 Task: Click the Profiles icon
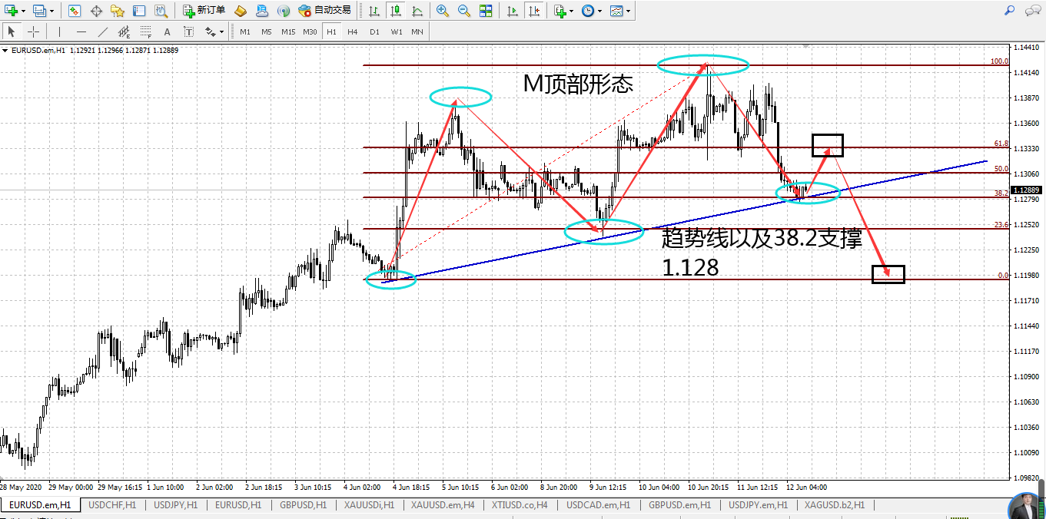click(39, 11)
